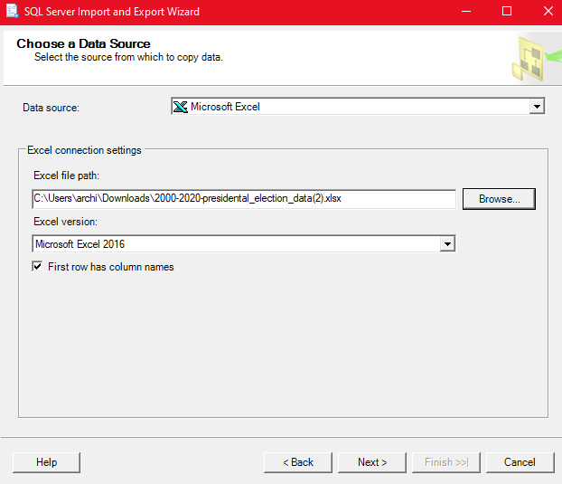This screenshot has width=562, height=484.
Task: Expand the Excel version dropdown arrow
Action: click(x=447, y=244)
